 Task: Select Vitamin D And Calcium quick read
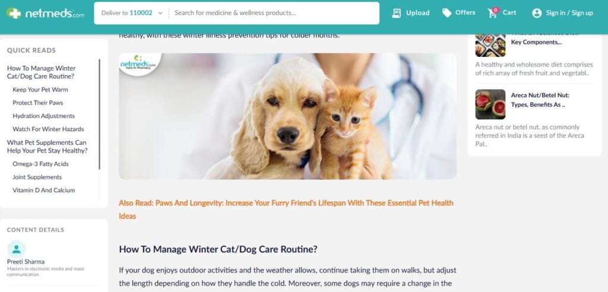[44, 191]
